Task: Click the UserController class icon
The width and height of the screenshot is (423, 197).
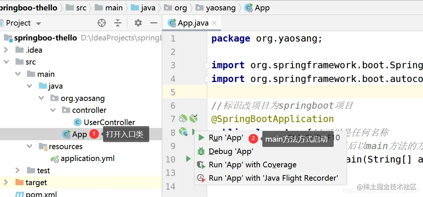Action: click(78, 122)
